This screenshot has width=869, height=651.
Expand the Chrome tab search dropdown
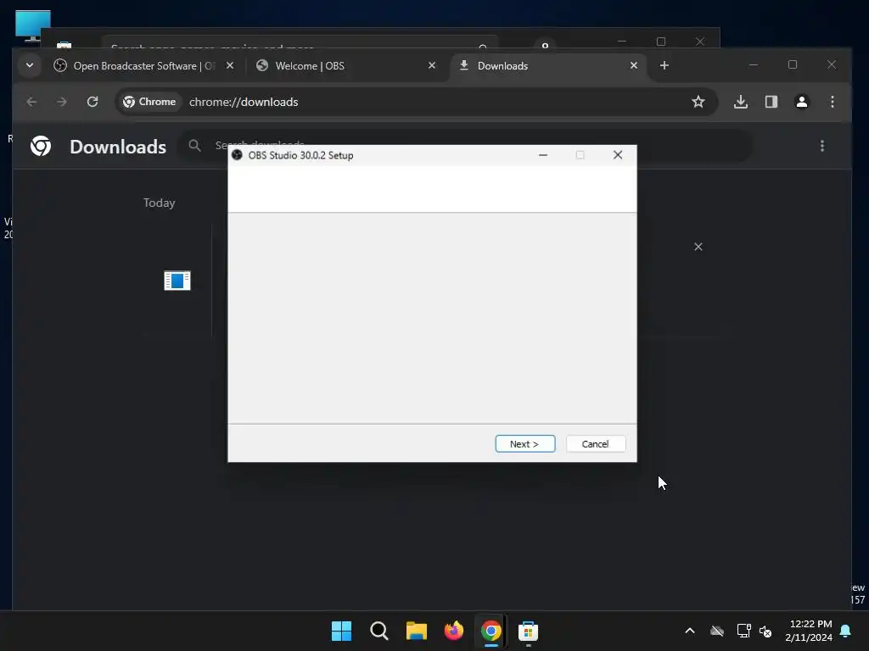click(30, 66)
